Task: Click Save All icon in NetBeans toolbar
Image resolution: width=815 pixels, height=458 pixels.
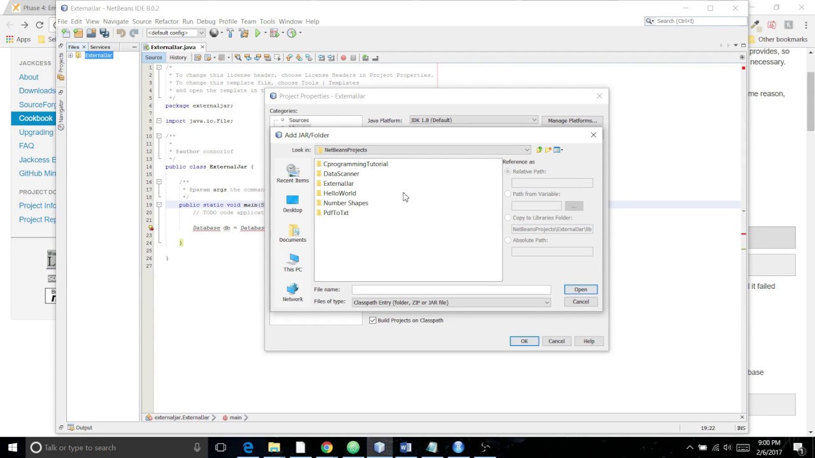Action: (x=104, y=33)
